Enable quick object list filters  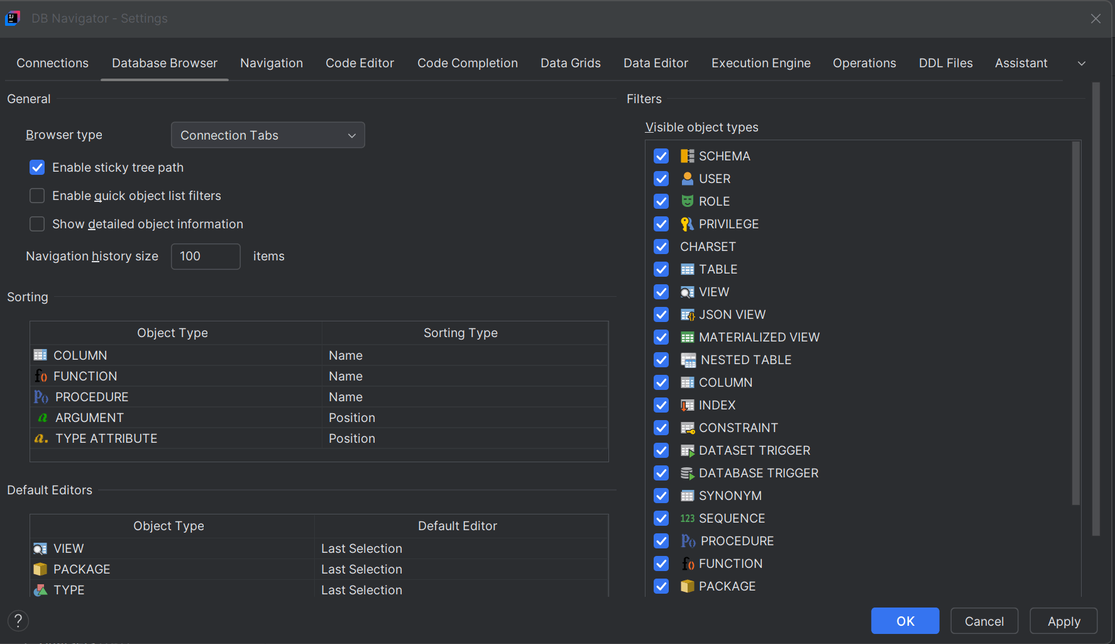pos(36,196)
